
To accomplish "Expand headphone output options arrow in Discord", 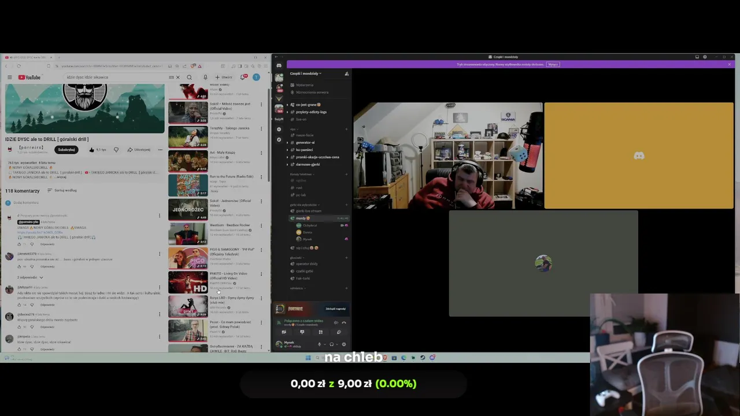I will (337, 344).
